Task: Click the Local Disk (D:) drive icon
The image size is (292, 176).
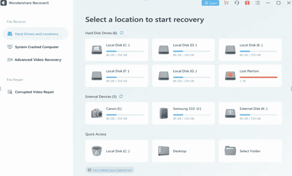Action: pyautogui.click(x=163, y=50)
